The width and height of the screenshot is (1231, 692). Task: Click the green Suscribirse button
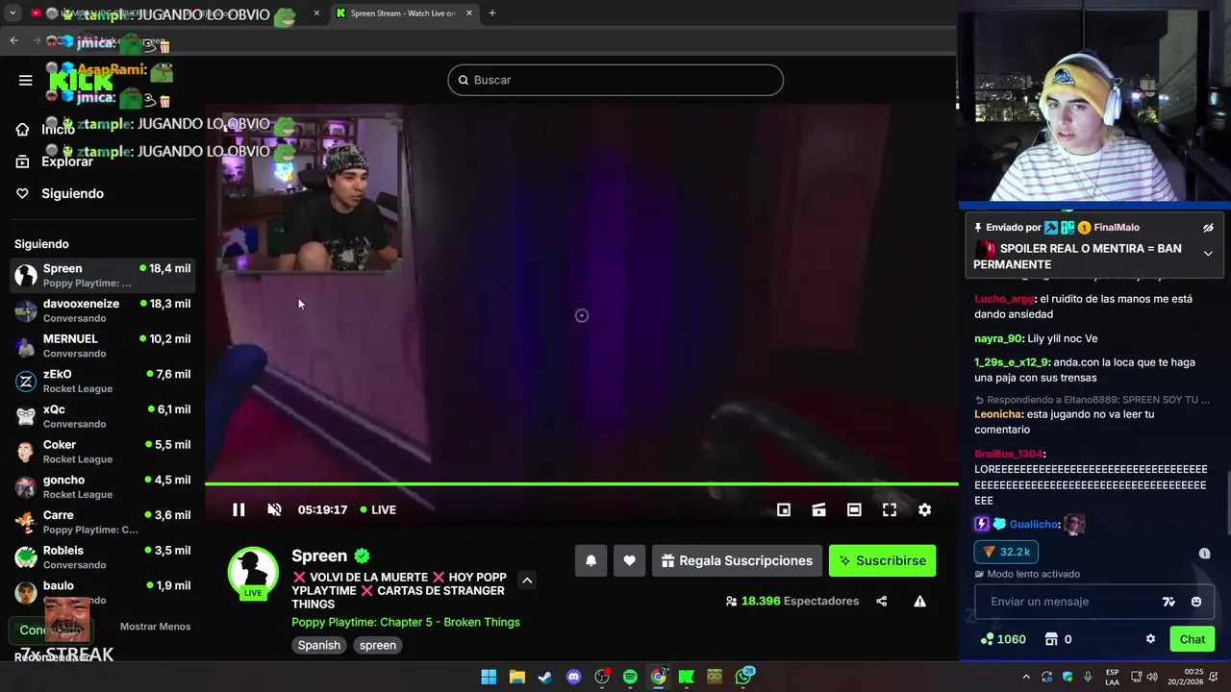click(x=882, y=560)
